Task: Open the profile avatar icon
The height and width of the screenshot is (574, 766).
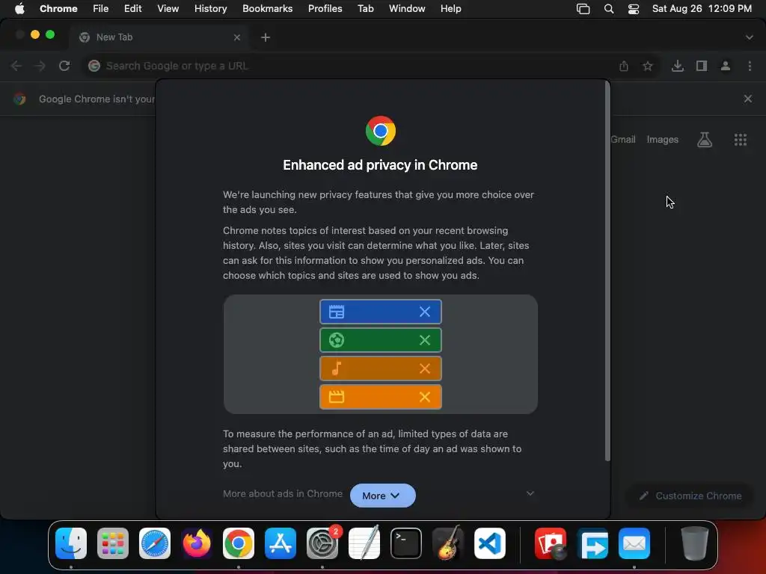Action: [726, 66]
